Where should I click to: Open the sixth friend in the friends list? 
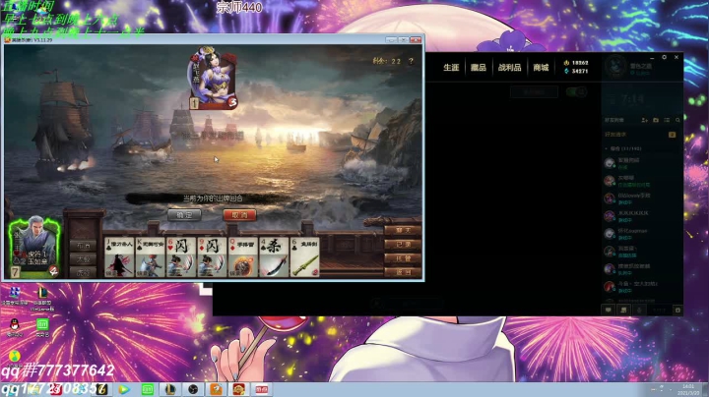point(642,252)
